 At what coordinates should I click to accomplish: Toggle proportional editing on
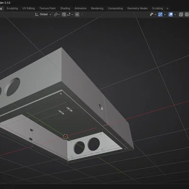(x=77, y=15)
